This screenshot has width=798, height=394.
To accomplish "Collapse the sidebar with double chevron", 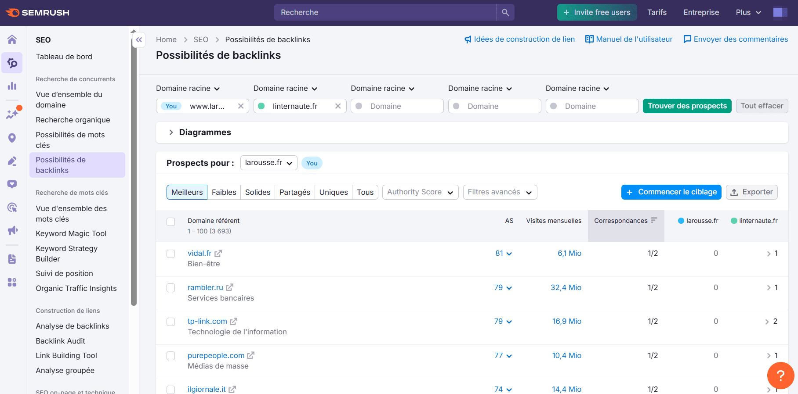I will [x=139, y=40].
